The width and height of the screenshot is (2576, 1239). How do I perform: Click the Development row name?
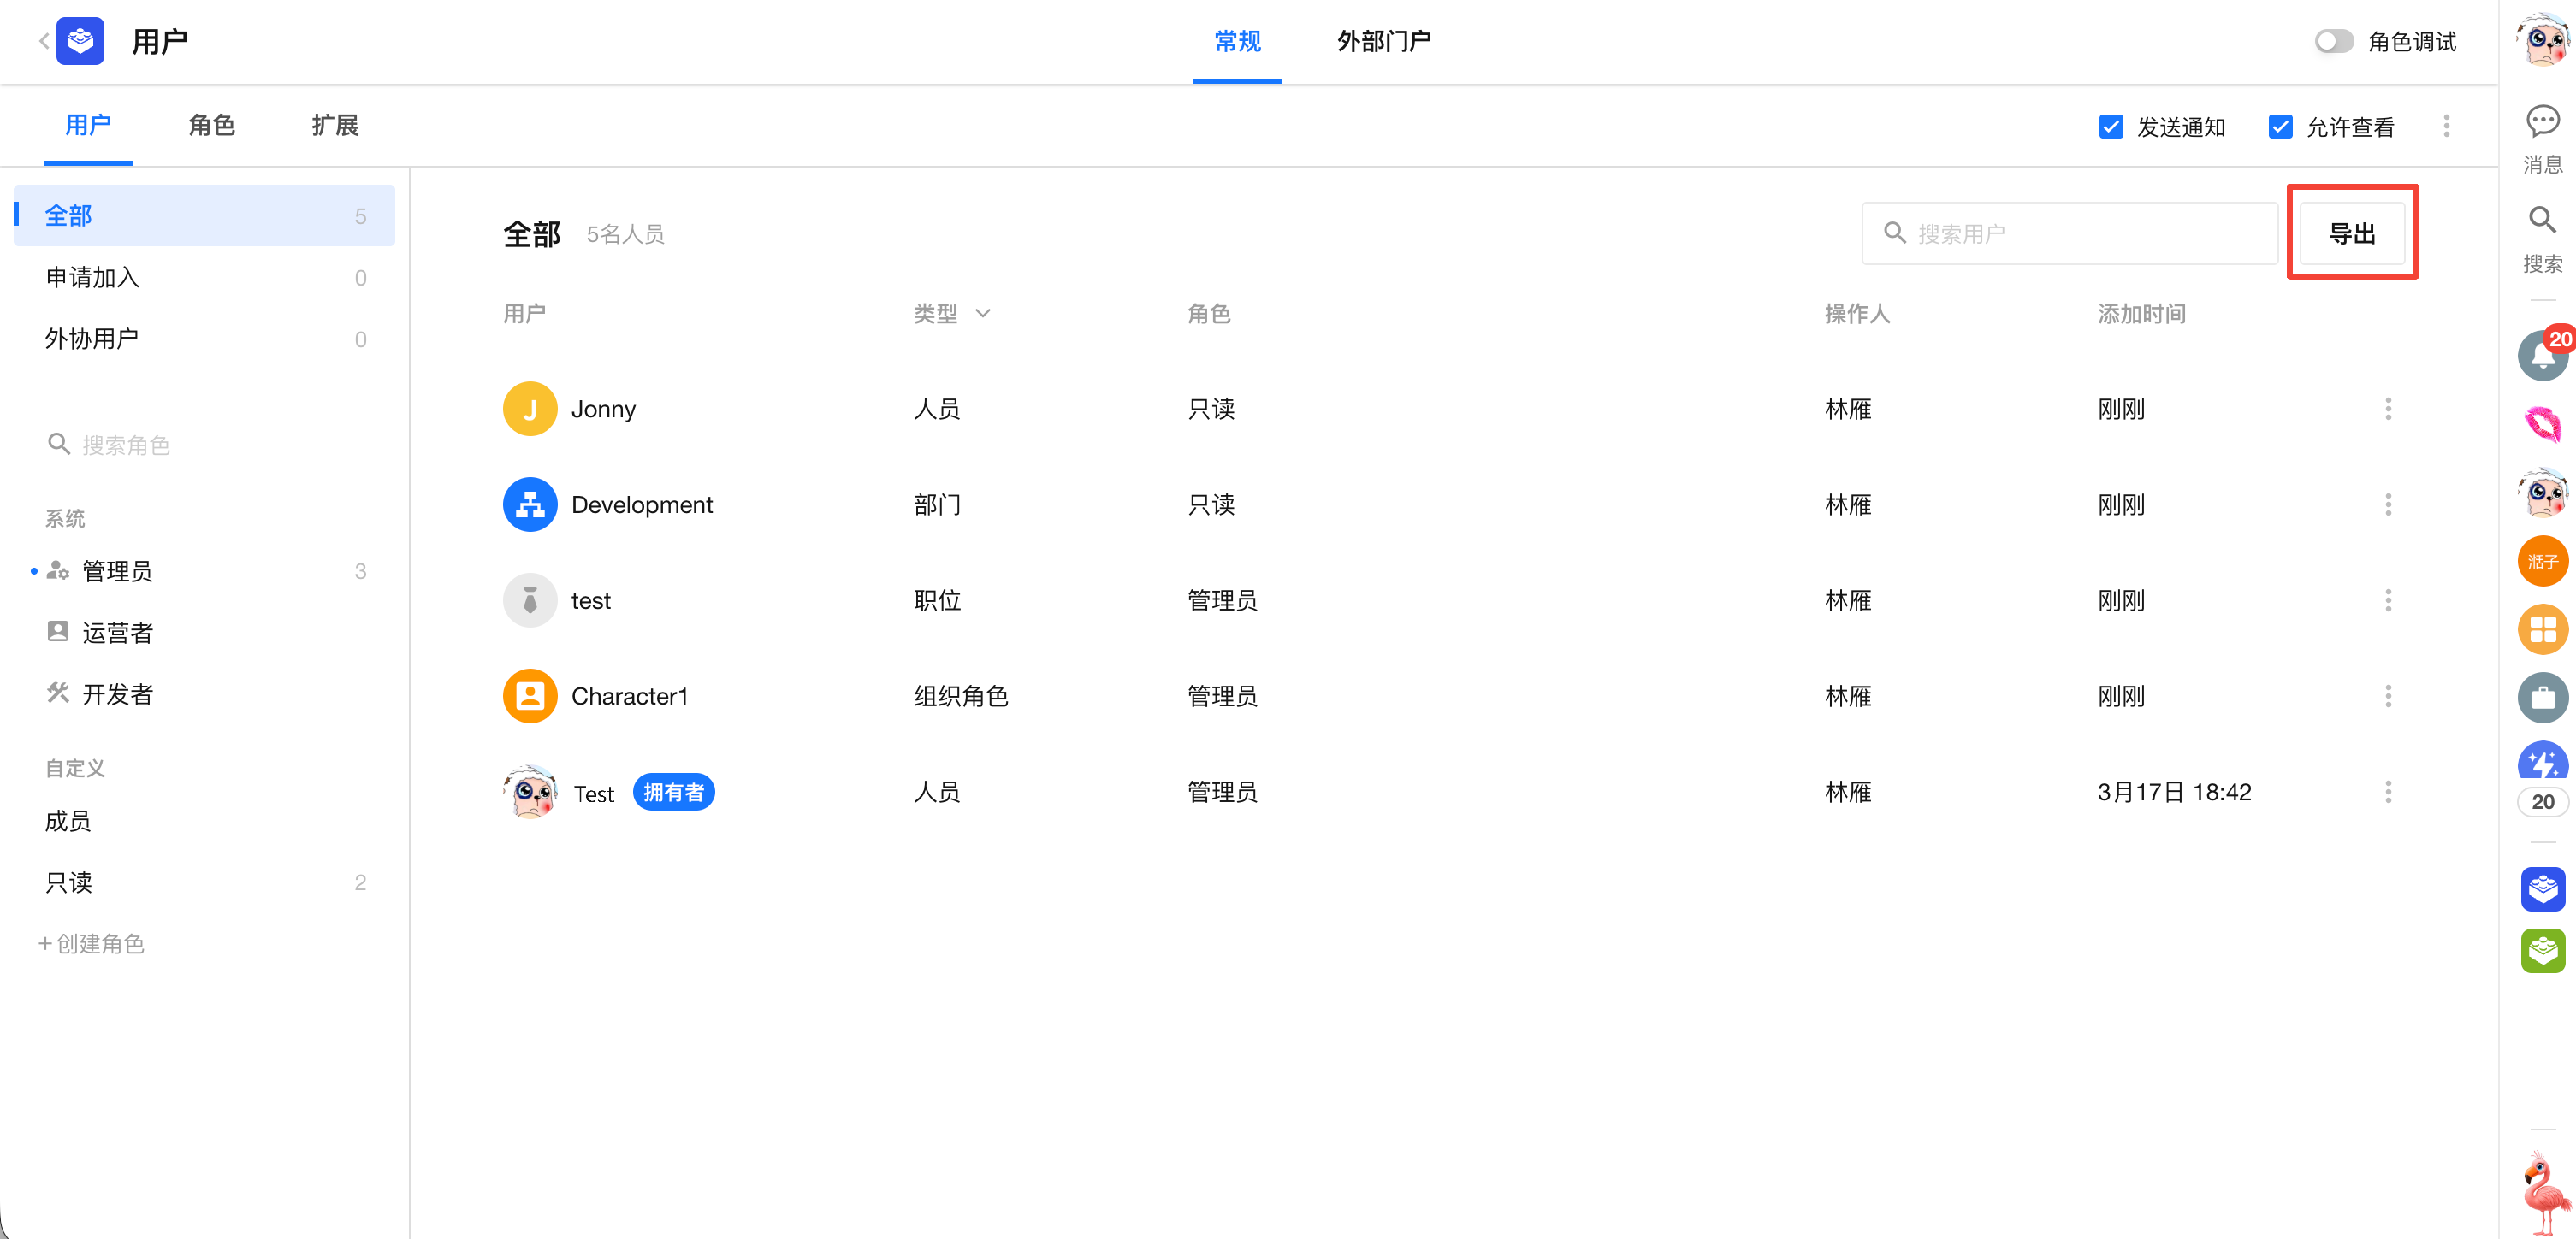pyautogui.click(x=642, y=504)
